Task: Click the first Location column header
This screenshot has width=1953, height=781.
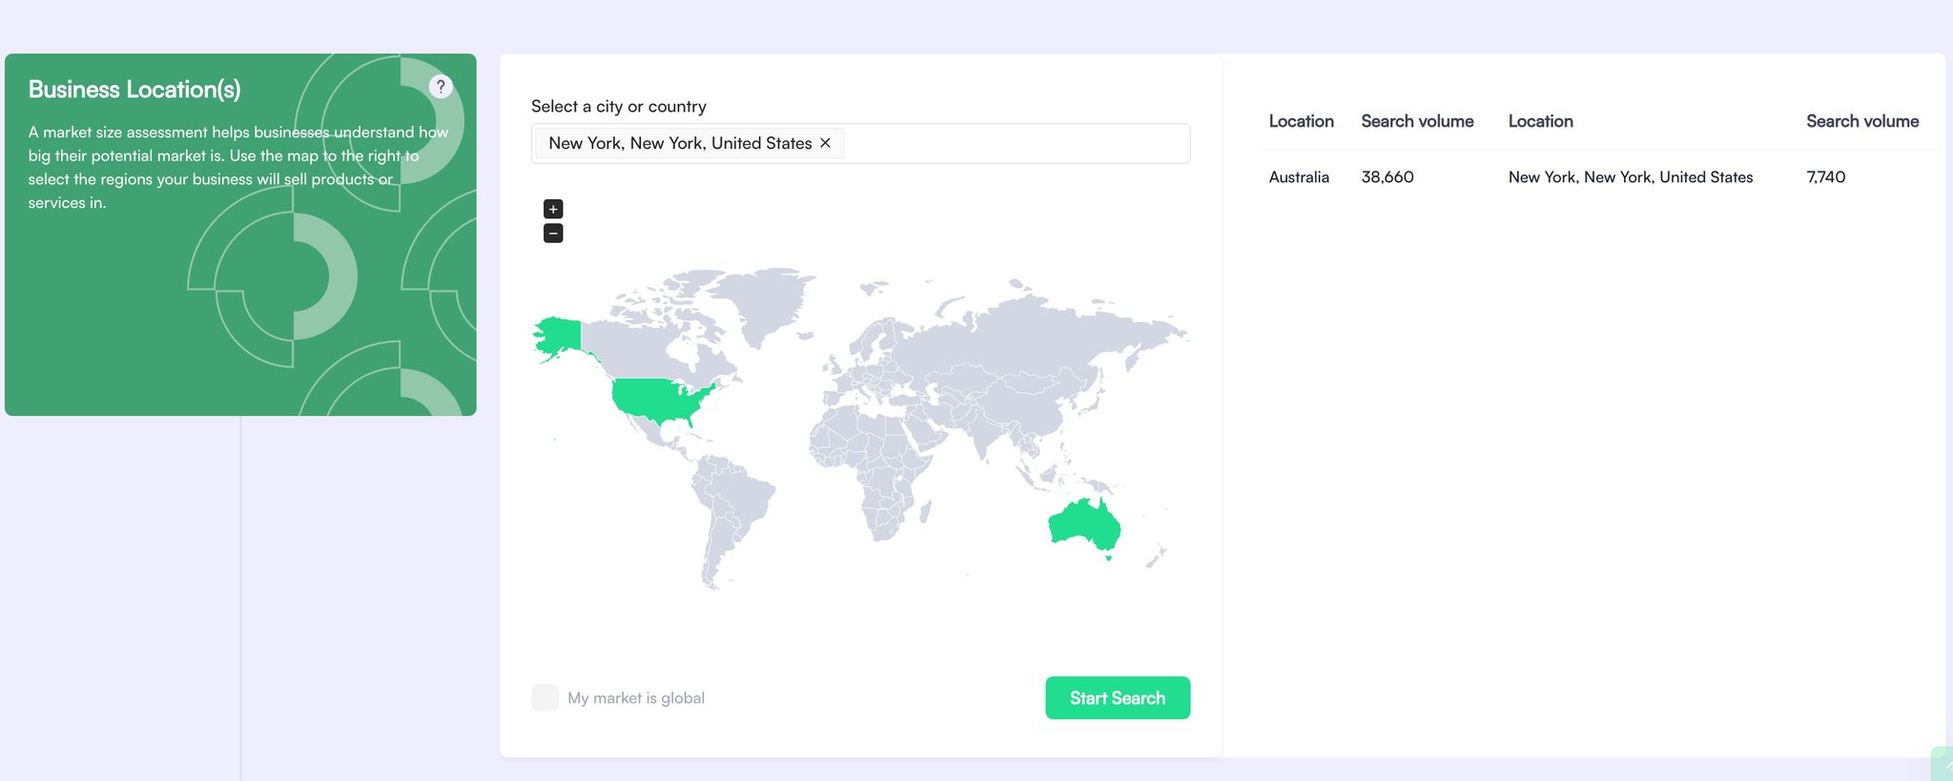Action: tap(1301, 121)
